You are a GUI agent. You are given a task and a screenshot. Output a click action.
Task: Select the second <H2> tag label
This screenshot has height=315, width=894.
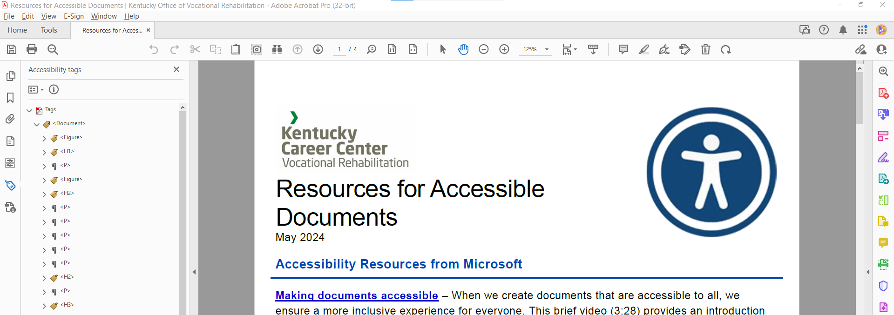(67, 277)
